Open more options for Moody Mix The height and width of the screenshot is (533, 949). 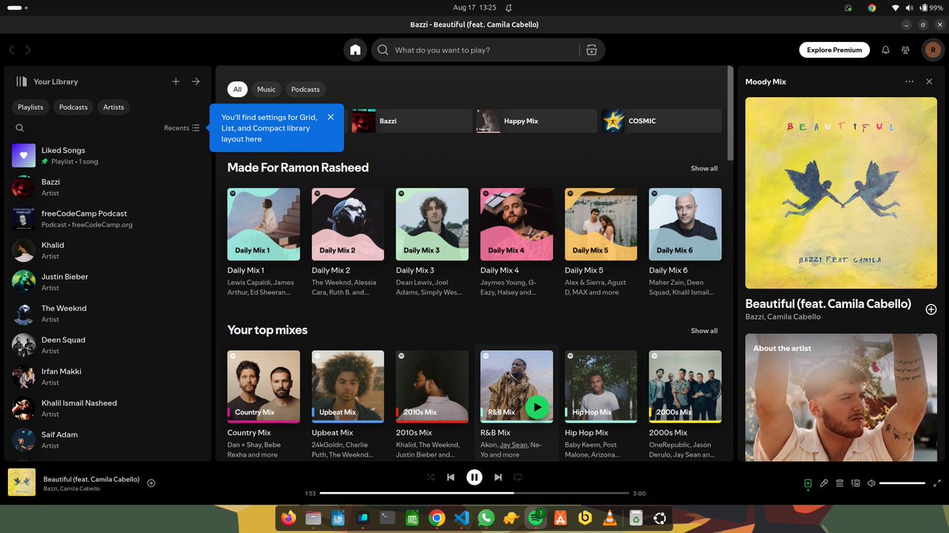coord(909,81)
